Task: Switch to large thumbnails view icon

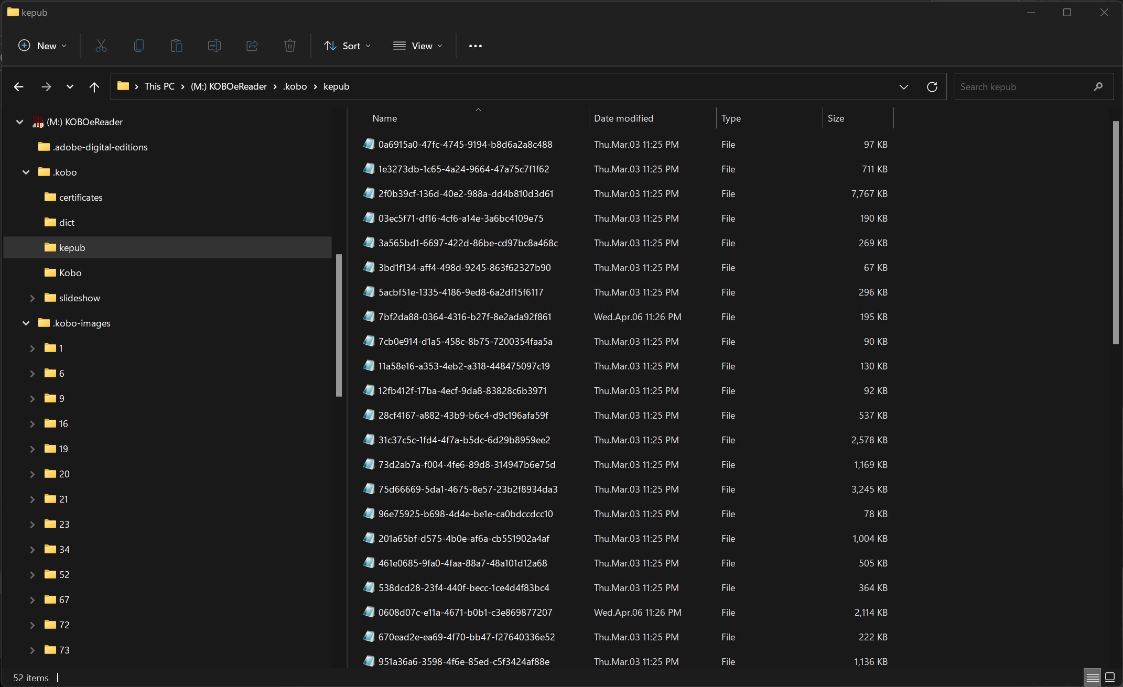Action: click(x=1110, y=677)
